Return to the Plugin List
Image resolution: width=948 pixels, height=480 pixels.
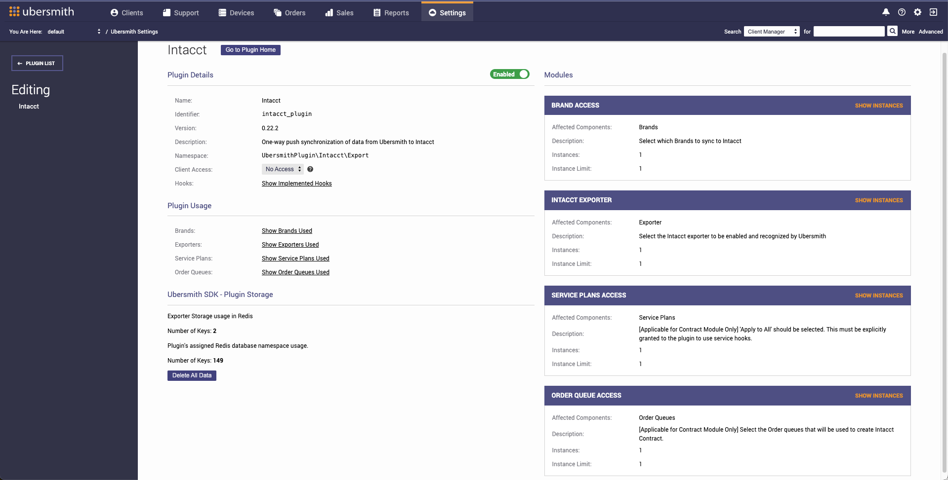tap(37, 63)
